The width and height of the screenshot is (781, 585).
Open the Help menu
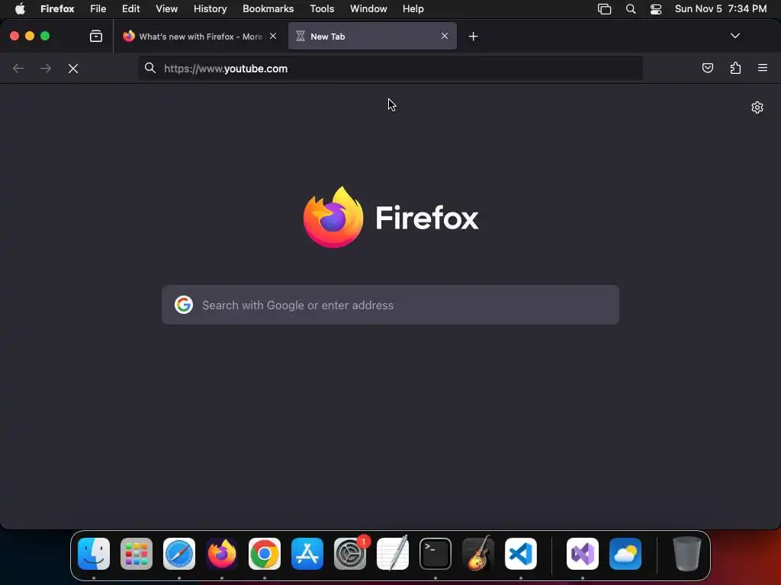point(413,9)
